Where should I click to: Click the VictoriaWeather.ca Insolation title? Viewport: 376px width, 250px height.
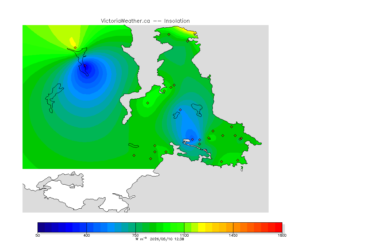[145, 21]
